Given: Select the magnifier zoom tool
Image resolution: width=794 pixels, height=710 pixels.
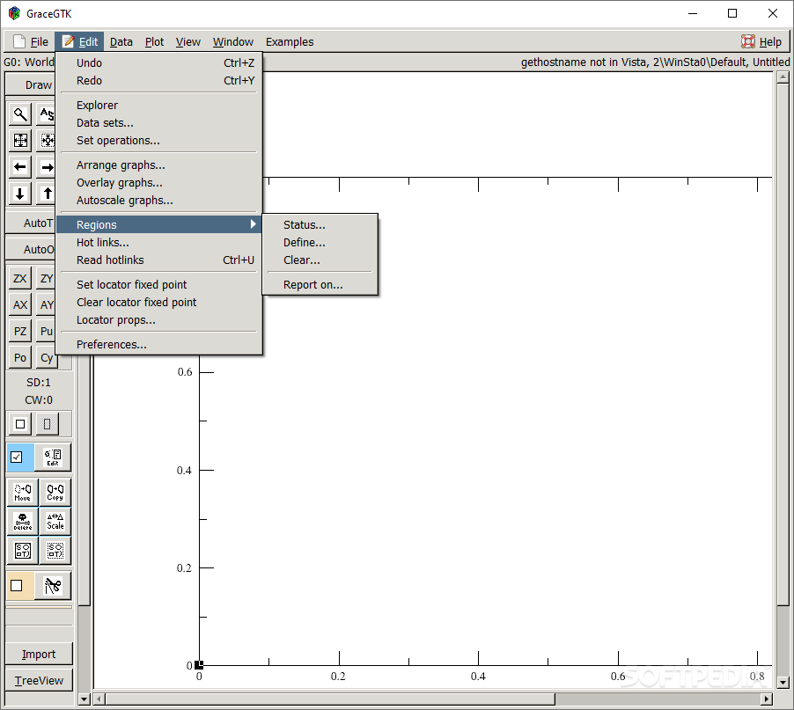Looking at the screenshot, I should [x=20, y=114].
